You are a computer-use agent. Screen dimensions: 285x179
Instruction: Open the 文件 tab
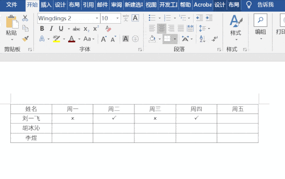click(12, 4)
